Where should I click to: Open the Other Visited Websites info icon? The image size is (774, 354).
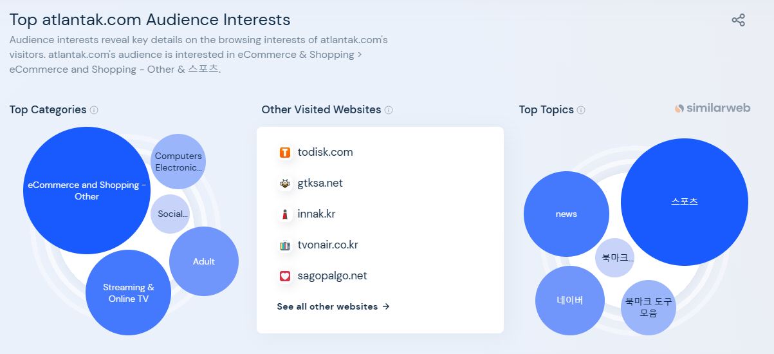(x=389, y=110)
